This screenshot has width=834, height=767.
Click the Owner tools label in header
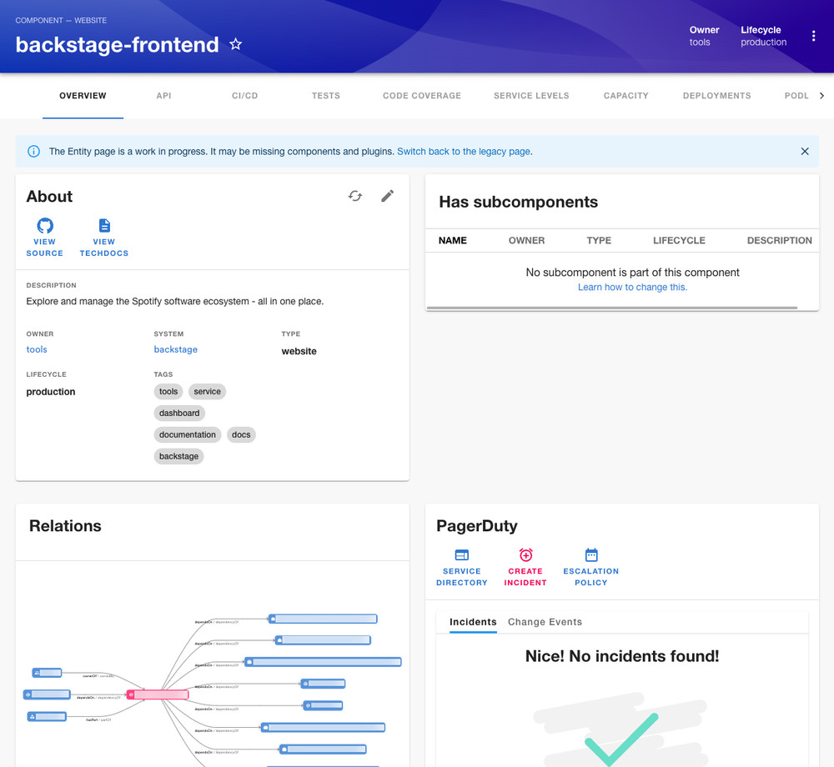coord(704,36)
